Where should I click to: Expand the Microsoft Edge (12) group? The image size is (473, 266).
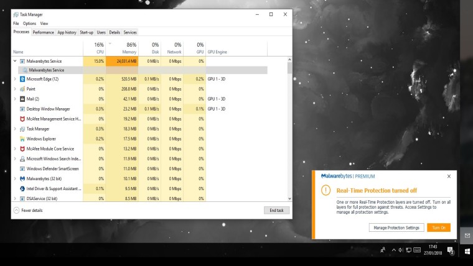15,79
